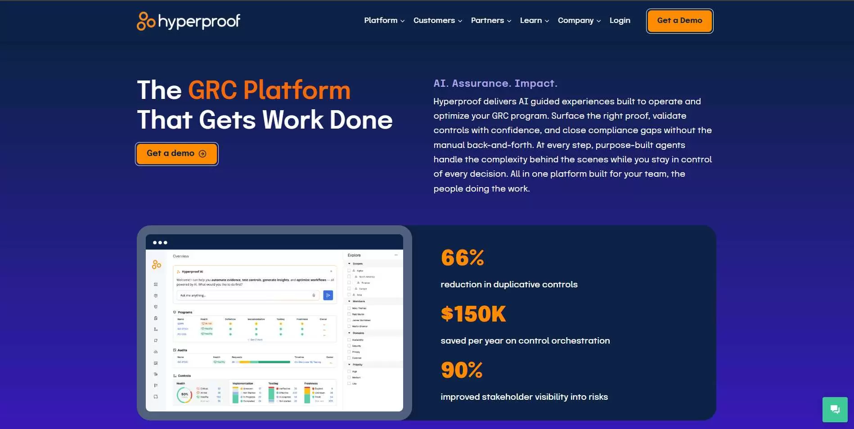Collapse the Scopes section in Explore
The height and width of the screenshot is (429, 854).
coord(350,264)
